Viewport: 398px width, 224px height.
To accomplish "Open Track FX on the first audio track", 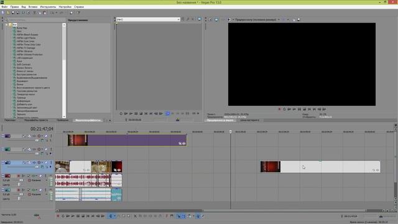I will 33,175.
